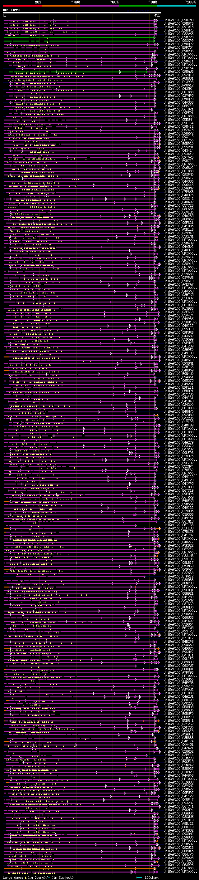Click label UniRef100_Q06802
199x880 pixels.
pyautogui.click(x=178, y=168)
